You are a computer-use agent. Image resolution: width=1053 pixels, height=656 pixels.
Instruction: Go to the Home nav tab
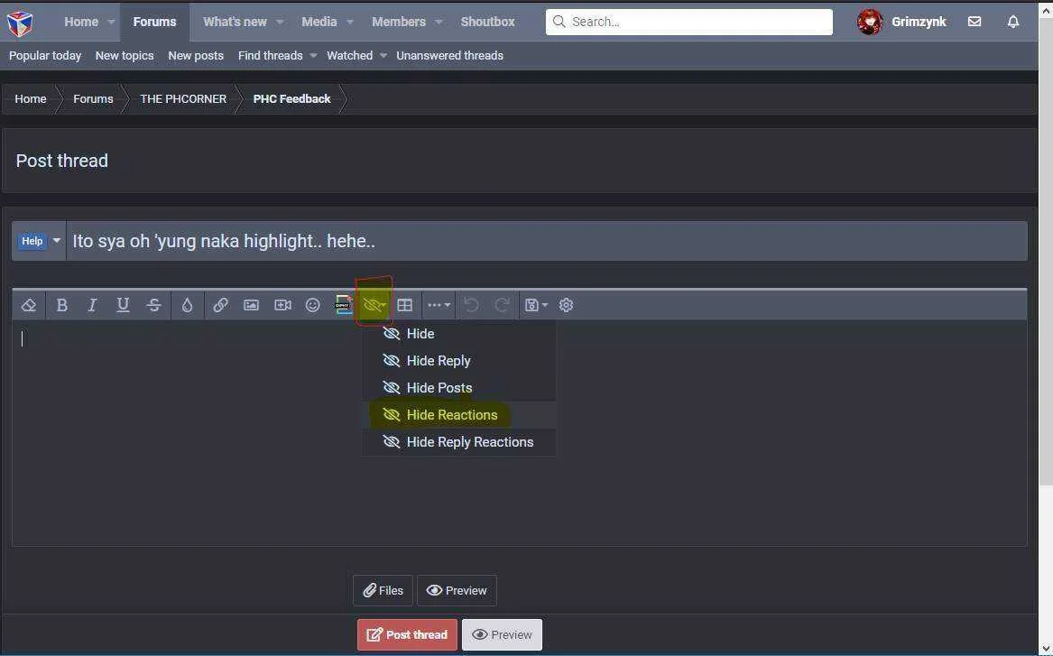81,23
